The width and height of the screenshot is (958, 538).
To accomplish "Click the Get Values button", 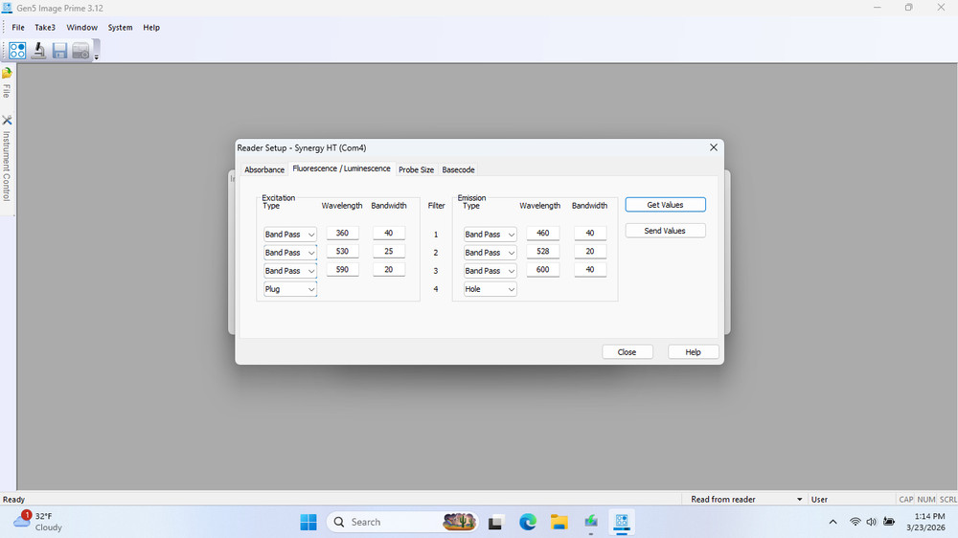I will tap(665, 205).
